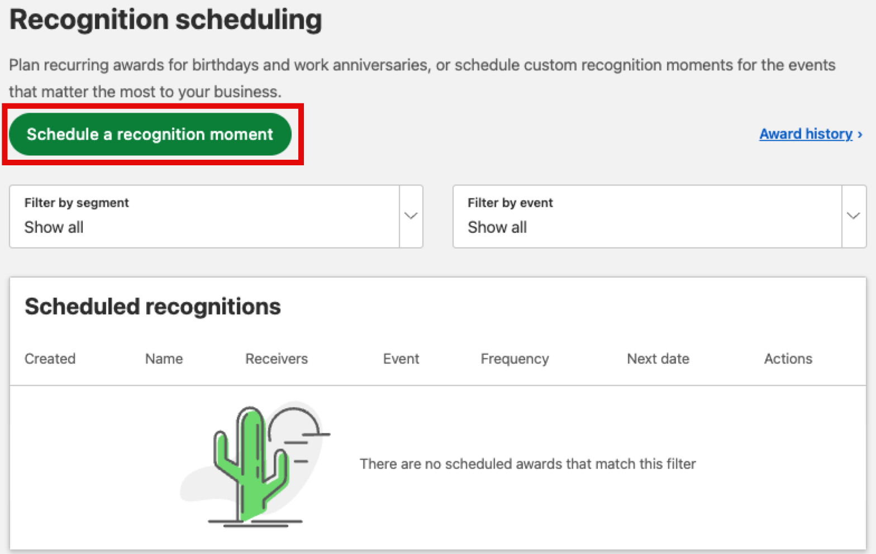Click the Receivers column header
Screen dimensions: 876x554
click(x=277, y=359)
